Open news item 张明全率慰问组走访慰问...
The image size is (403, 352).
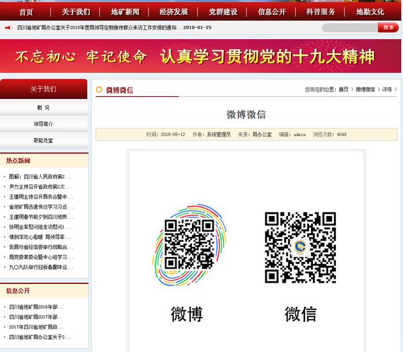[40, 227]
